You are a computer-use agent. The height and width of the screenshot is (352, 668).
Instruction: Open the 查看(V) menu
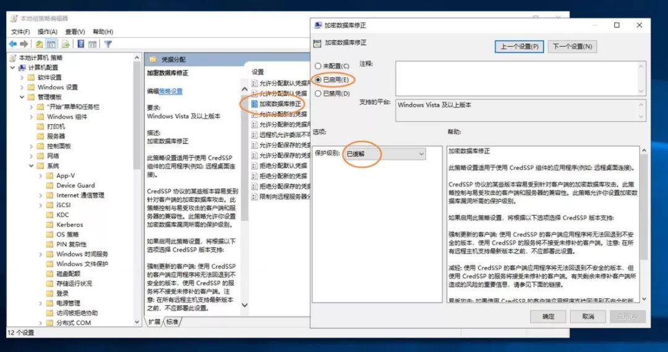point(75,32)
